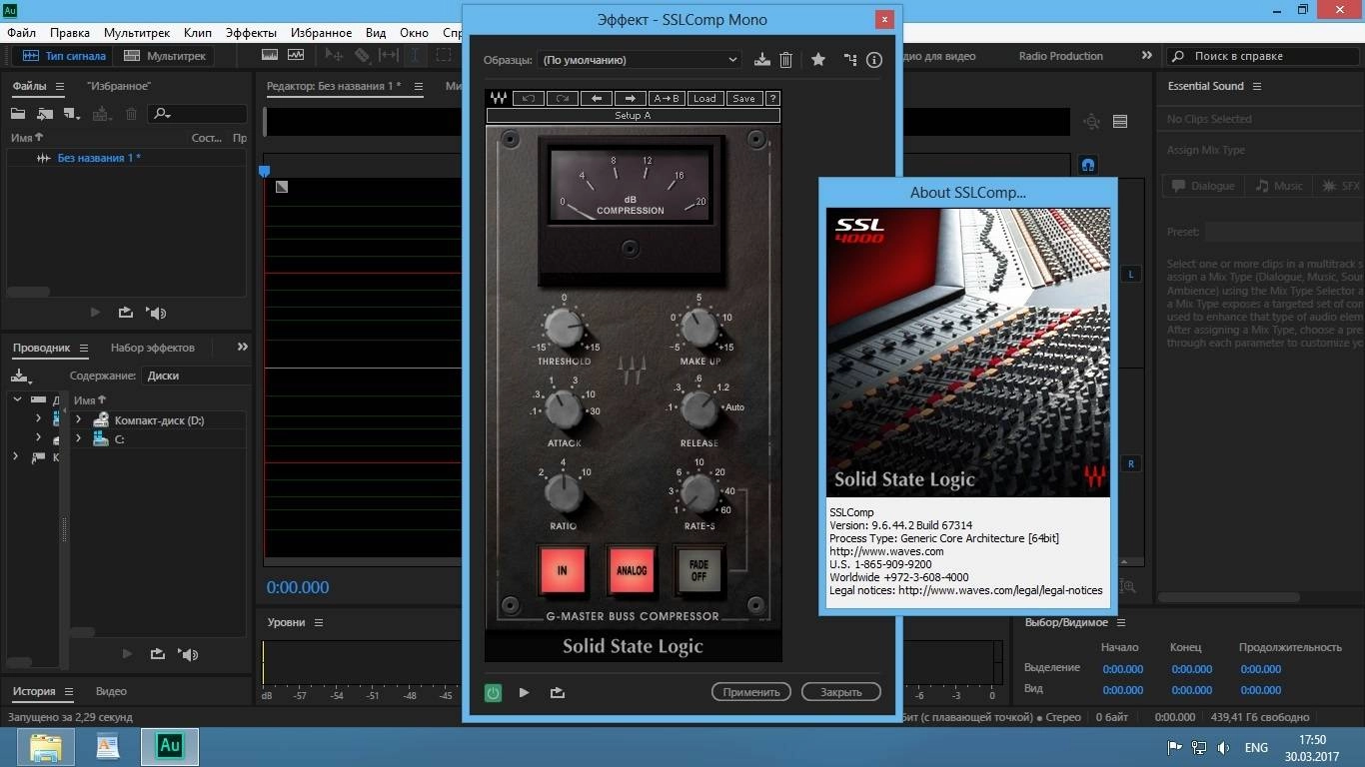
Task: Open Files panel hamburger menu
Action: [59, 86]
